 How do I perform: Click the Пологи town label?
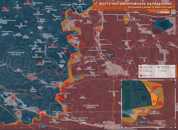pos(112,124)
